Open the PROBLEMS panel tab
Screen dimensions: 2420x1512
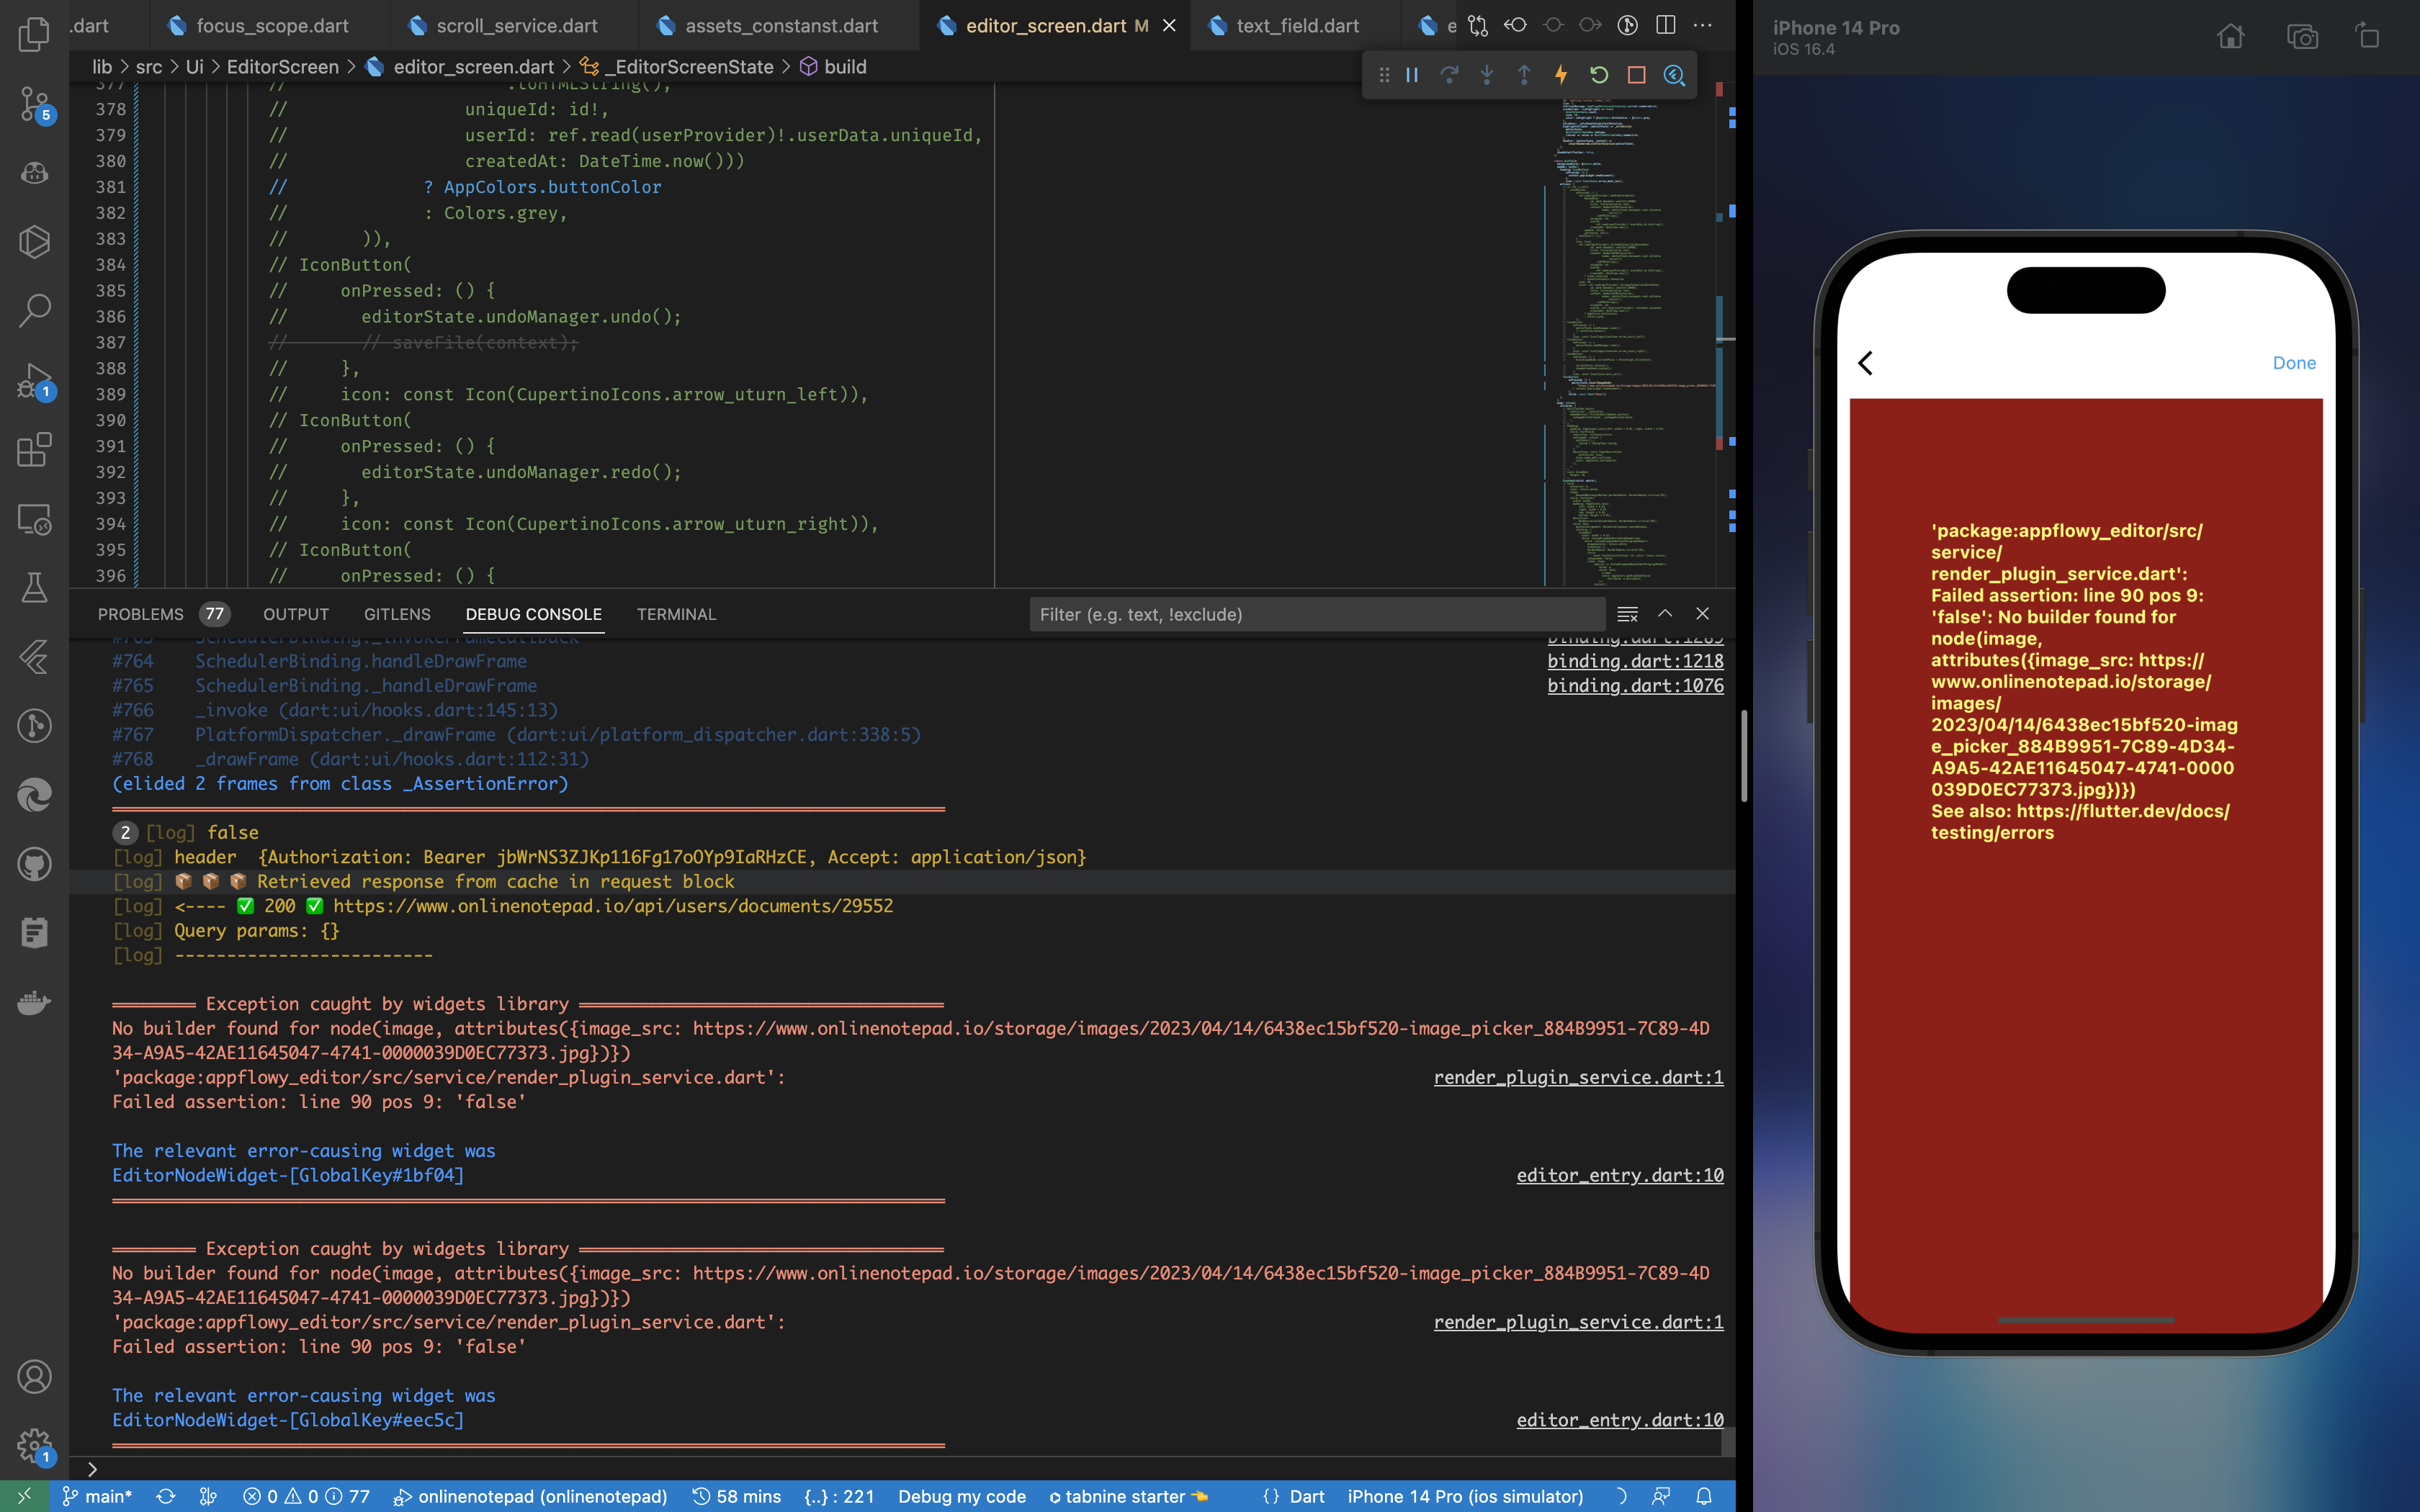click(x=164, y=614)
